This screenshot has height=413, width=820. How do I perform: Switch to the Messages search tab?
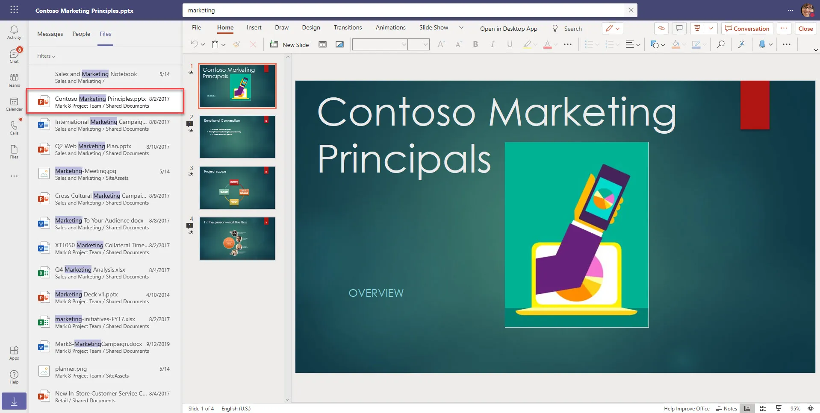pyautogui.click(x=50, y=34)
